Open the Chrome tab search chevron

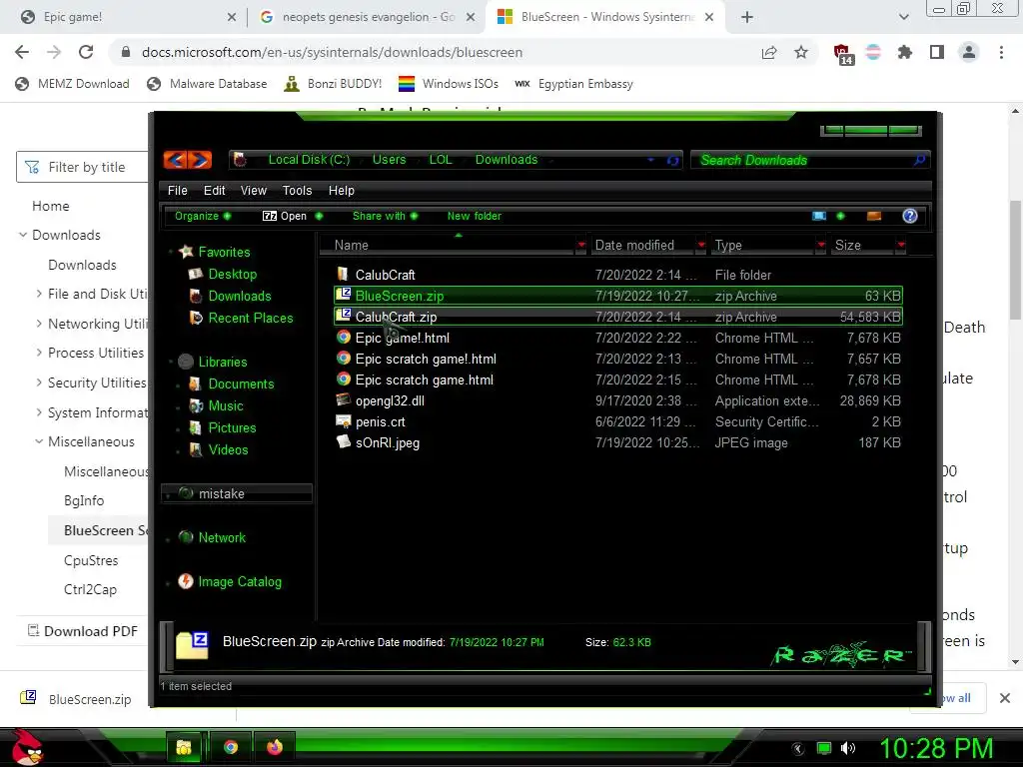[x=903, y=17]
